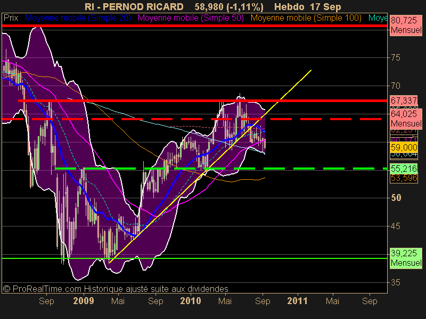Viewport: 426px width, 319px height.
Task: Click the orange 53,596 moving average tag
Action: click(404, 178)
